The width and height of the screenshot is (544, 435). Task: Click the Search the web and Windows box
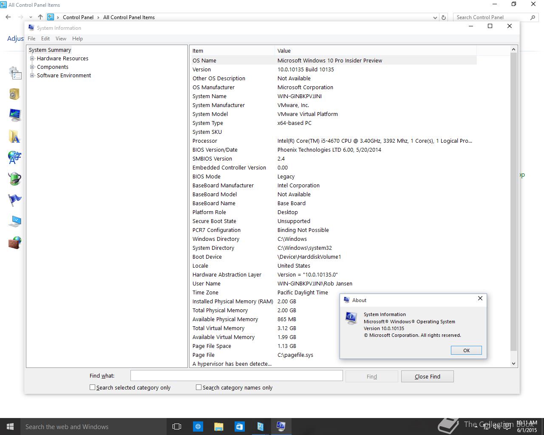pyautogui.click(x=93, y=427)
